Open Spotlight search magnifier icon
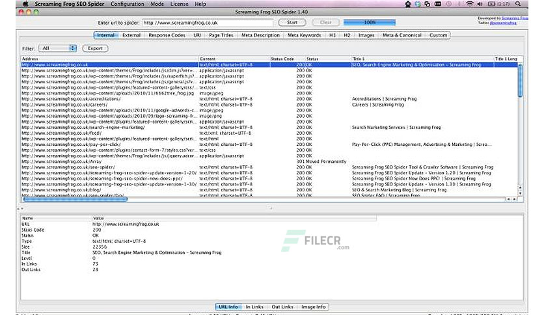This screenshot has height=315, width=544. (517, 4)
